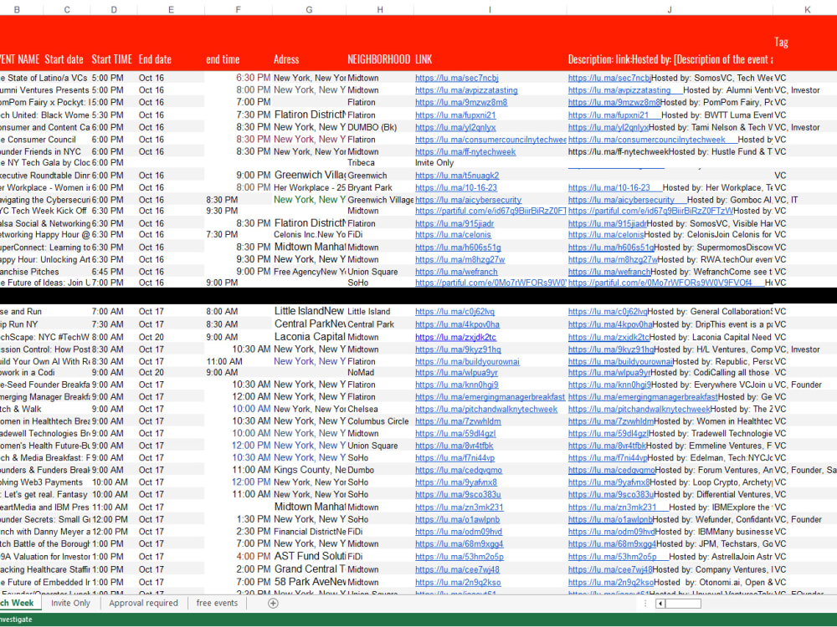837x627 pixels.
Task: Switch to the Invite Only sheet tab
Action: (70, 603)
